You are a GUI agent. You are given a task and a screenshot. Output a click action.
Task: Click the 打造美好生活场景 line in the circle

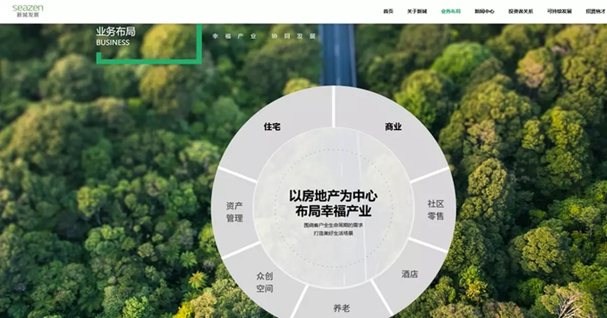[333, 234]
